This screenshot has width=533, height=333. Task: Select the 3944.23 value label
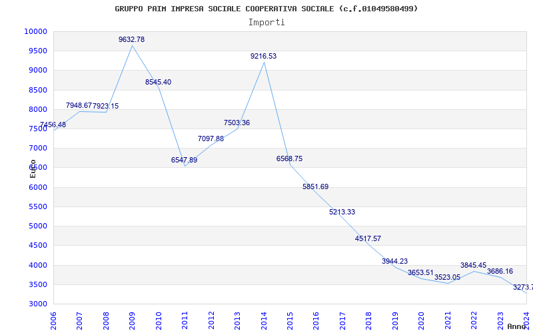point(394,261)
